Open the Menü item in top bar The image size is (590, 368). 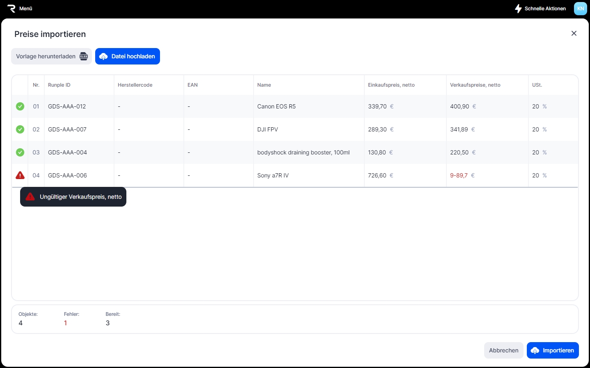(25, 9)
